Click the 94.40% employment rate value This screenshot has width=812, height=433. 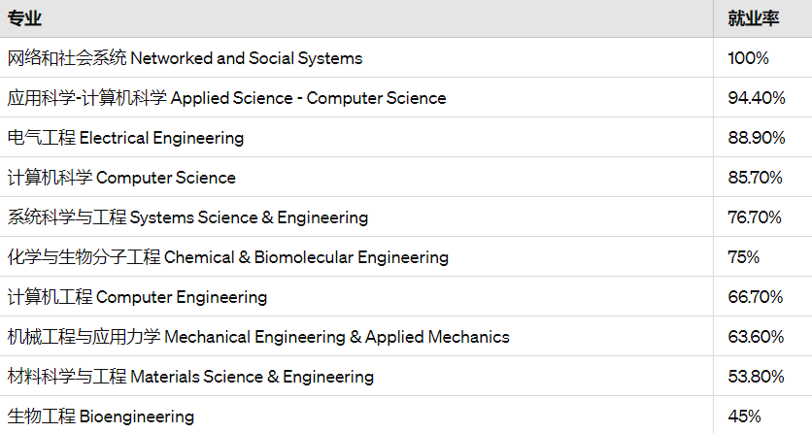[757, 98]
